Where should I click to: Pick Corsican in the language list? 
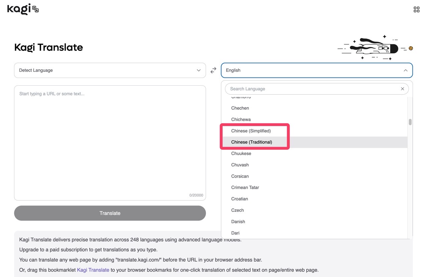coord(314,176)
